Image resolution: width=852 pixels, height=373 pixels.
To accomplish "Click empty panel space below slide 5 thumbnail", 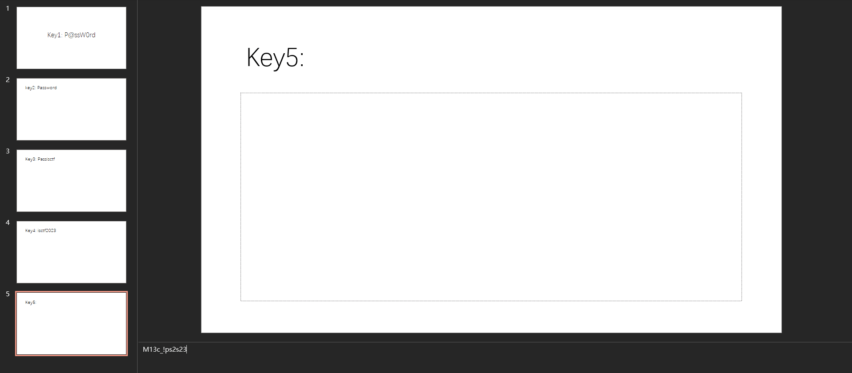I will tap(71, 365).
